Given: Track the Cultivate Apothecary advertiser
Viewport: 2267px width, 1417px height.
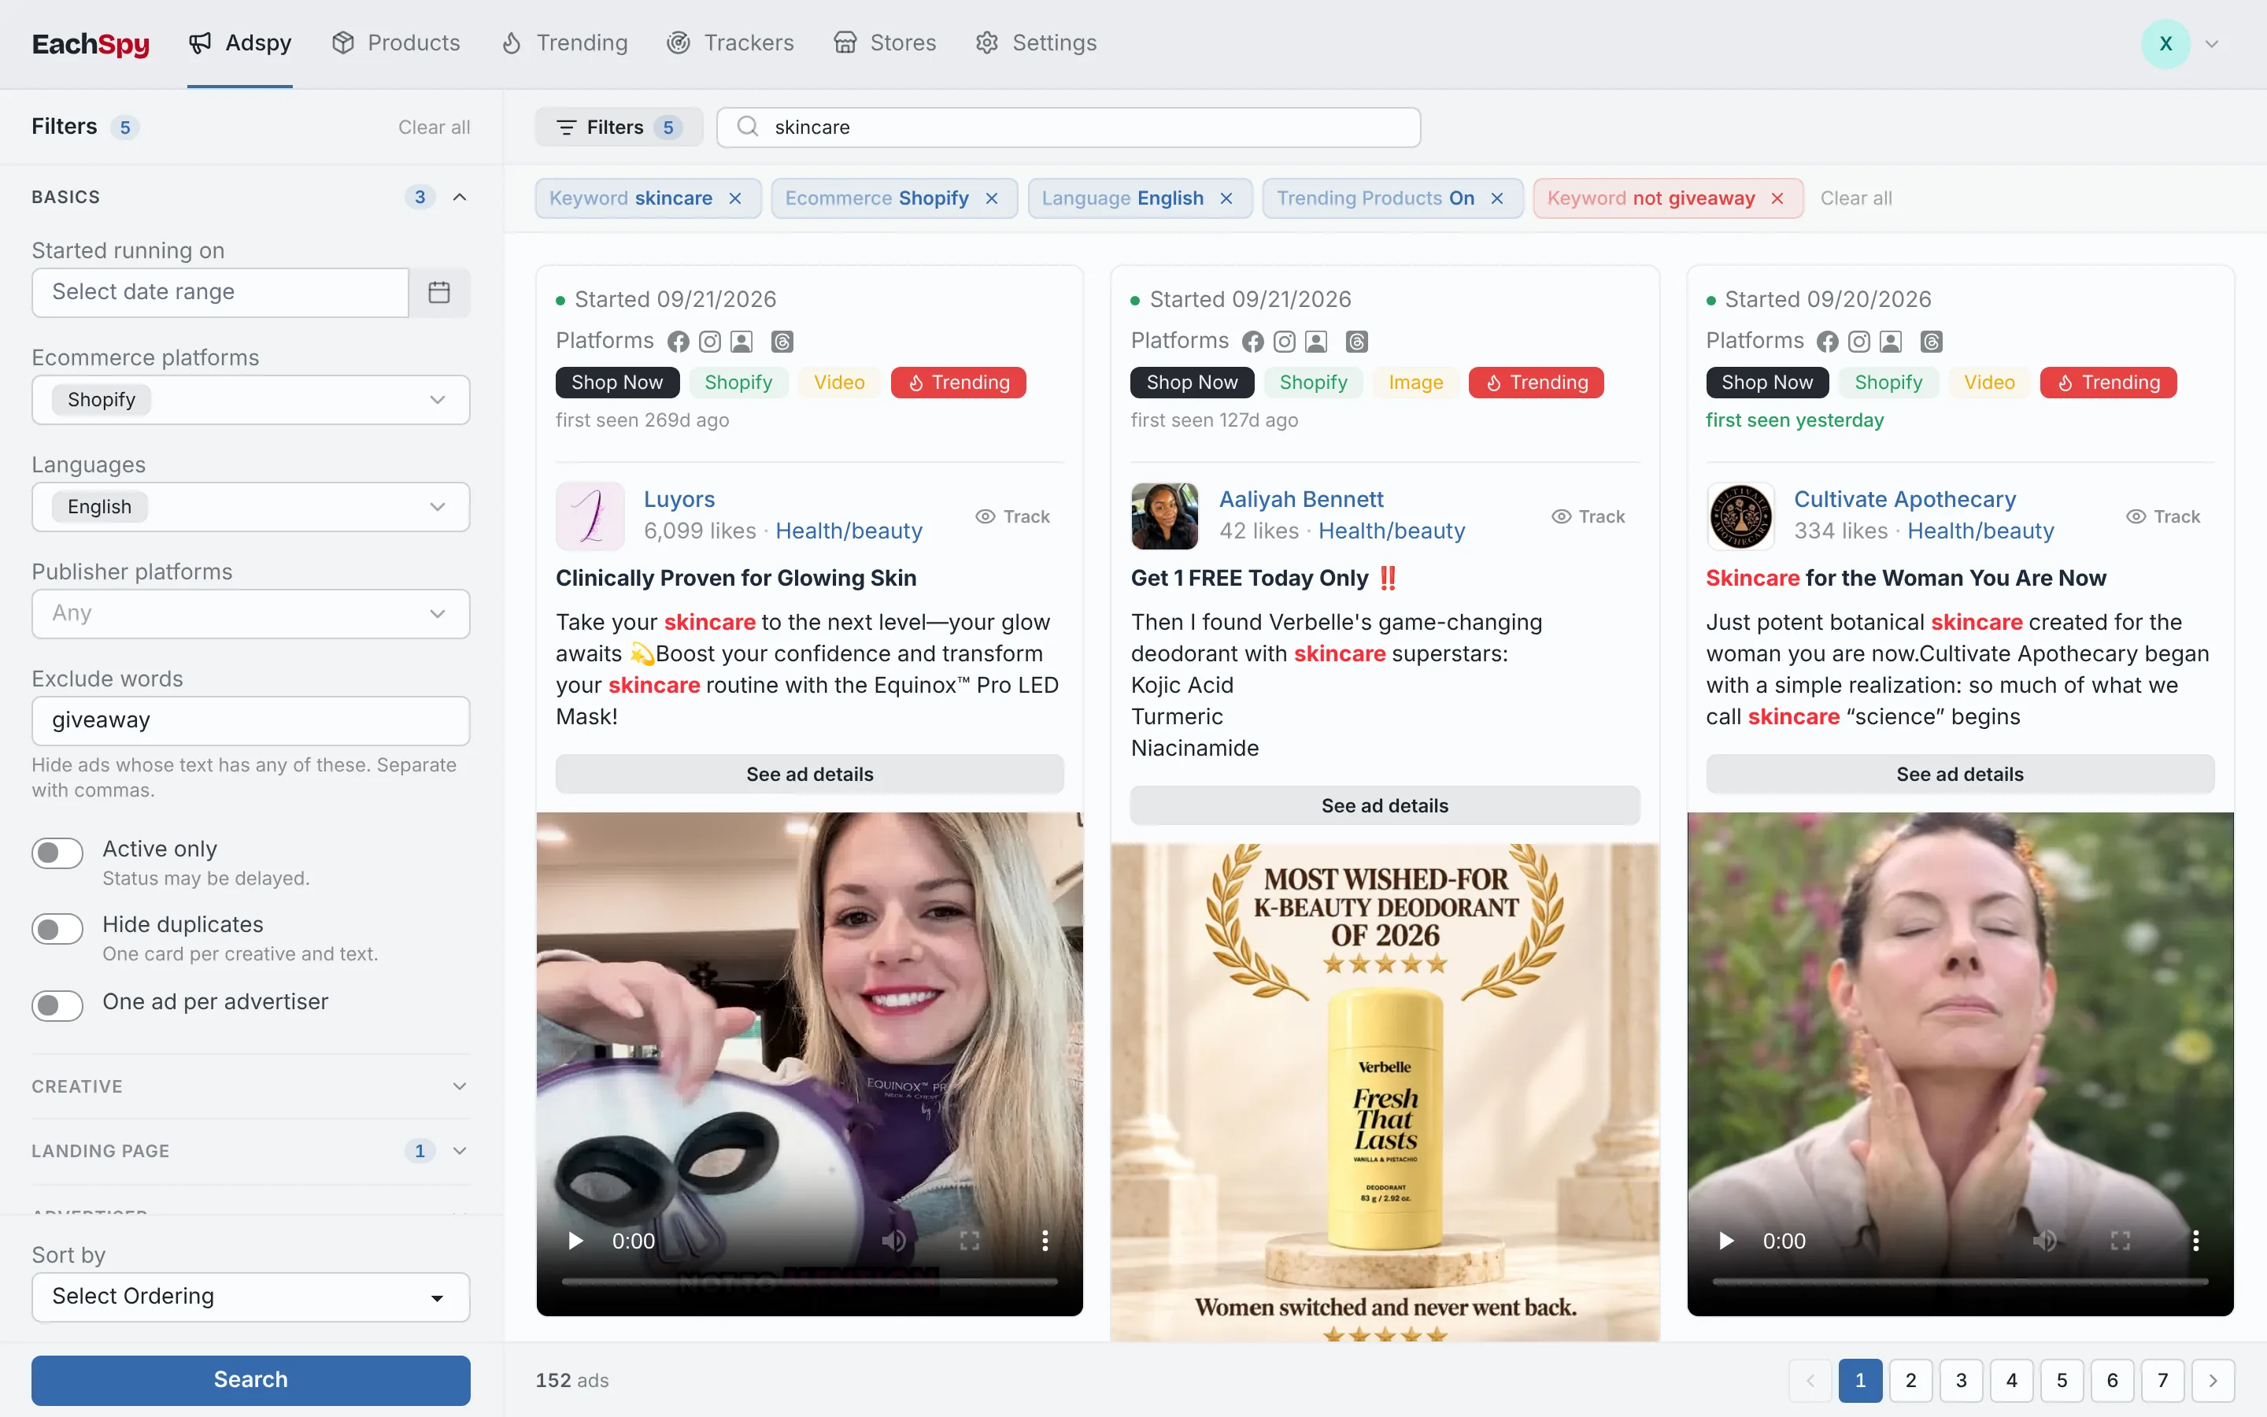Looking at the screenshot, I should pos(2163,516).
